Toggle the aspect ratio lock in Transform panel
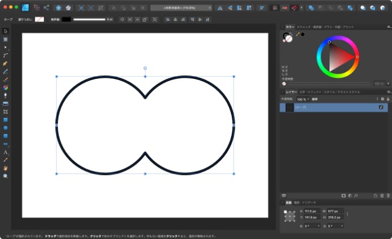The height and width of the screenshot is (239, 392). point(347,214)
